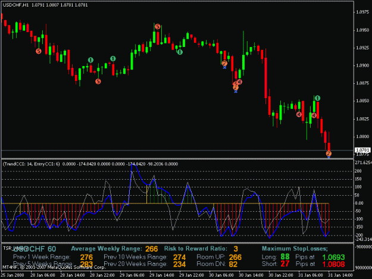
Task: Click the 29 Jan 22:00 time axis label
Action: (x=192, y=275)
